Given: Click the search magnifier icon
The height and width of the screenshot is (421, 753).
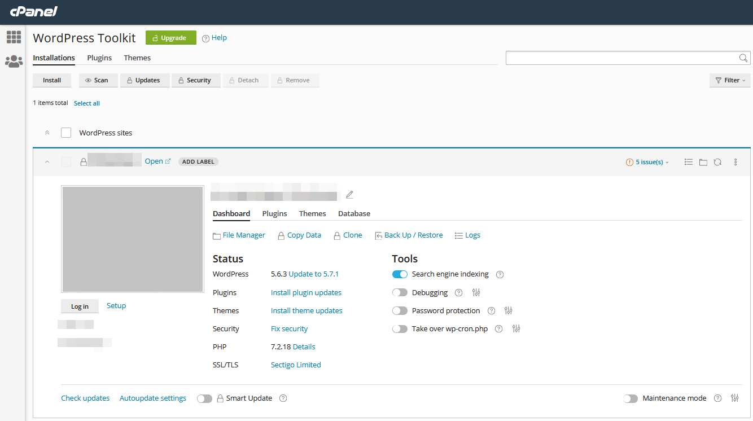Looking at the screenshot, I should (x=743, y=58).
